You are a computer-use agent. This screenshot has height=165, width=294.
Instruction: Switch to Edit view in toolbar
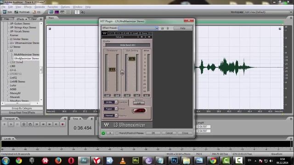point(7,12)
